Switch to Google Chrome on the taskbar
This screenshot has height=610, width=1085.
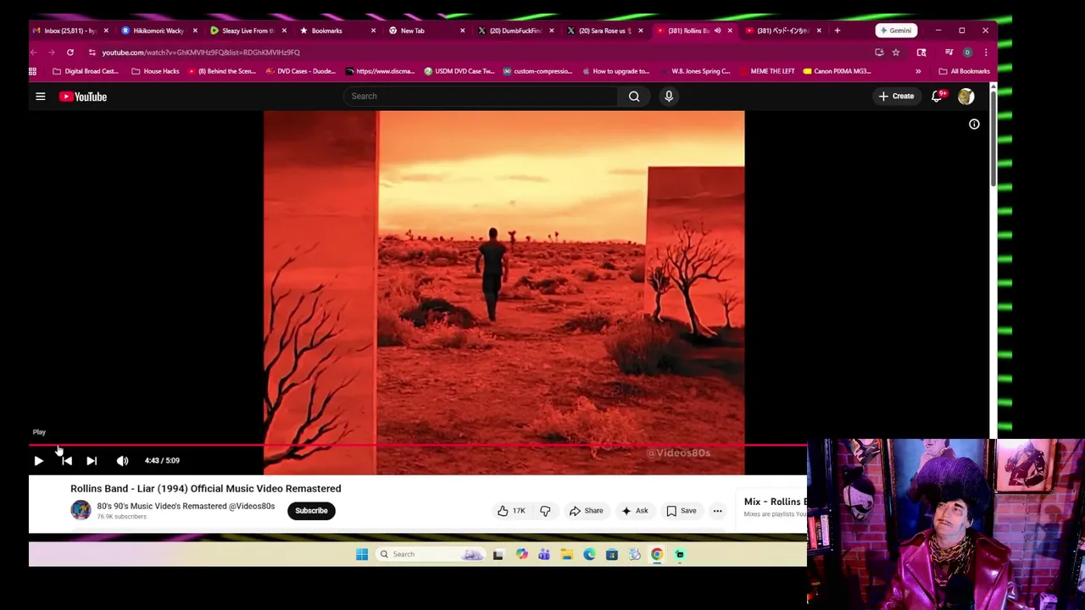657,555
